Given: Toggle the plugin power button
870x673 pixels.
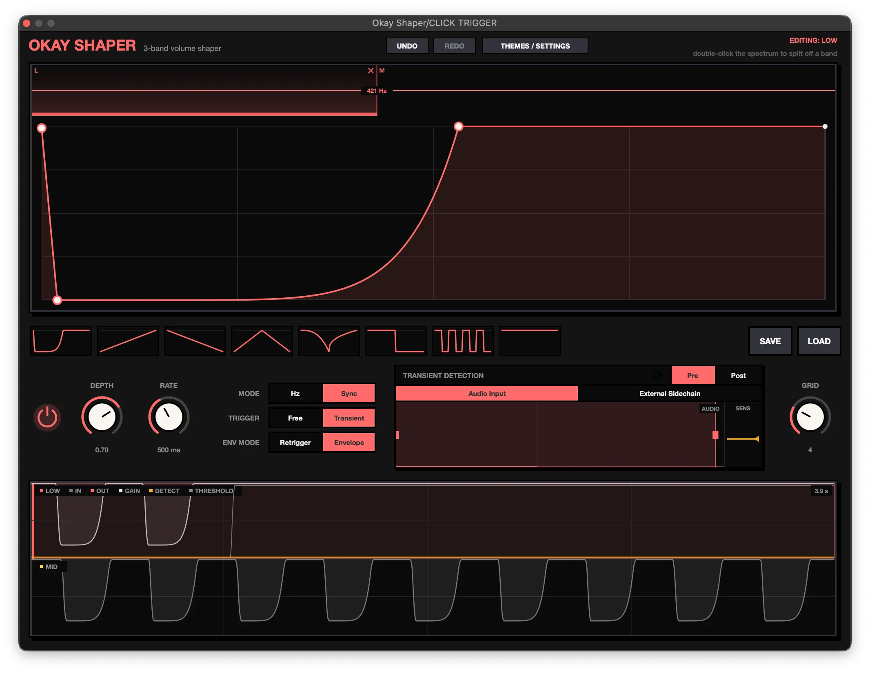Looking at the screenshot, I should (x=47, y=418).
